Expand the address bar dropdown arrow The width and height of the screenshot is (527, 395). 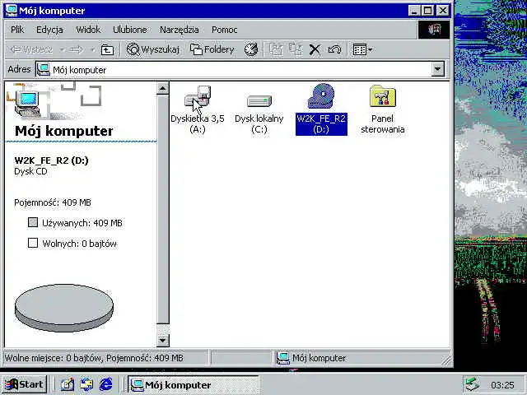tap(437, 69)
